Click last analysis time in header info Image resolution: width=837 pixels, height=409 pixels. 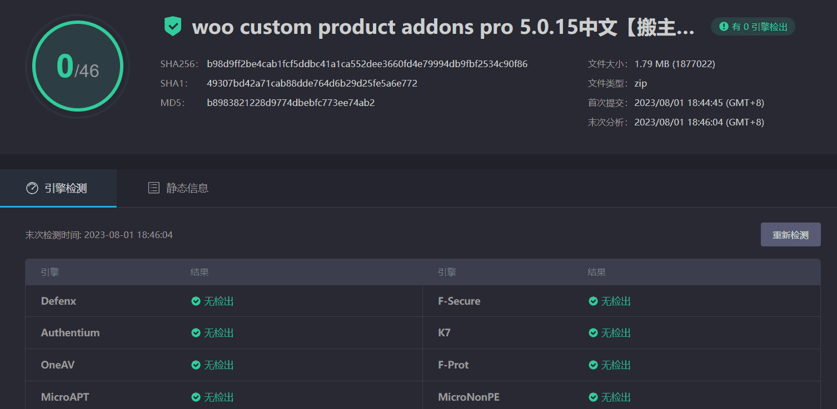pyautogui.click(x=699, y=122)
